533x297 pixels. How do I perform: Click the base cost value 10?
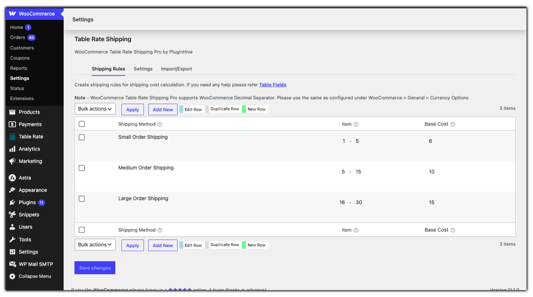432,172
